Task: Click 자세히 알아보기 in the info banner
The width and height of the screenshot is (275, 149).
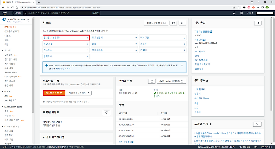Action: tap(63, 69)
